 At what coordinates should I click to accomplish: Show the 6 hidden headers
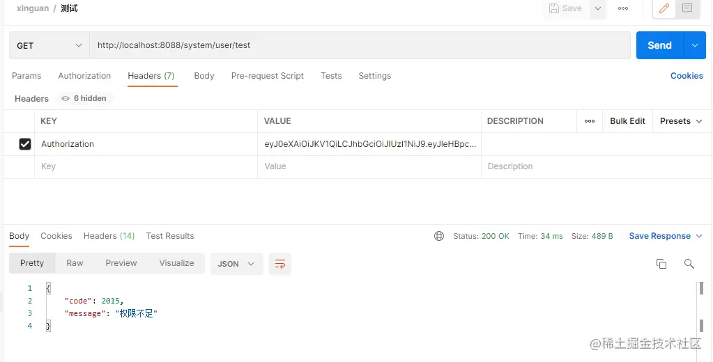[x=84, y=99]
